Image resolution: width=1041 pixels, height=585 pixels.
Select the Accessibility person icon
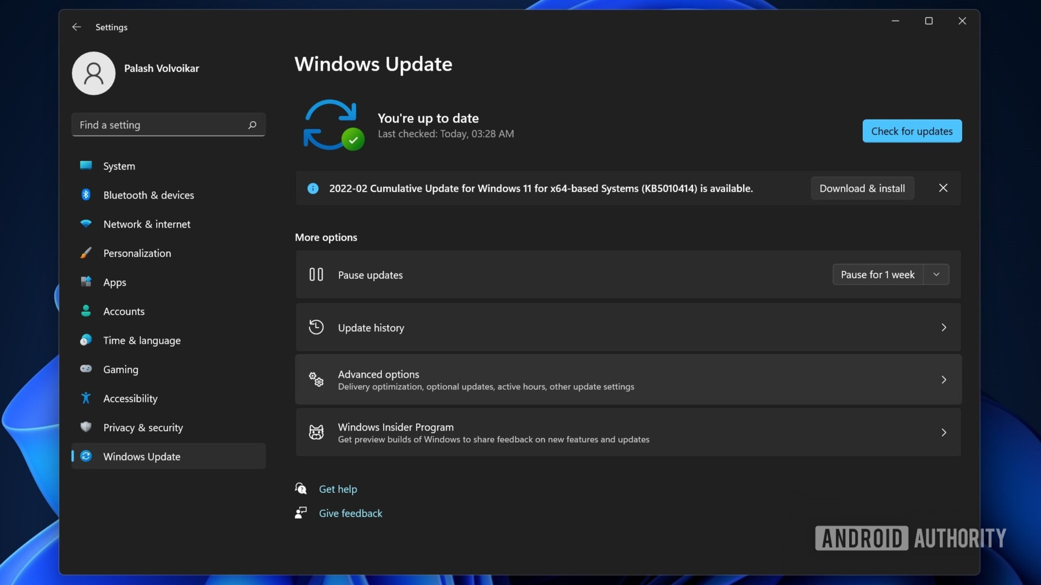click(86, 398)
